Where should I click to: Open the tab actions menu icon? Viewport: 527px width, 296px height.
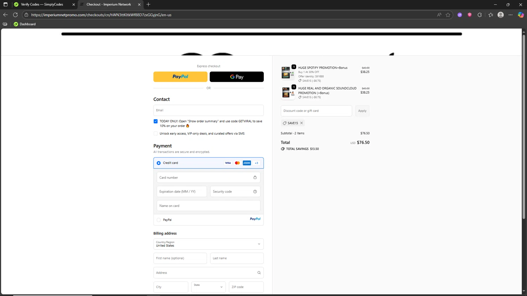[5, 5]
